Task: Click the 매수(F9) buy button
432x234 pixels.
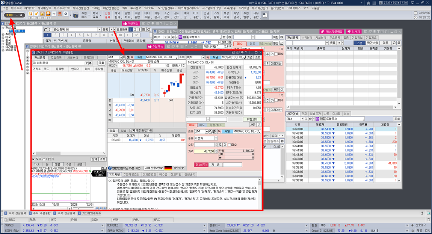Action: 201,165
